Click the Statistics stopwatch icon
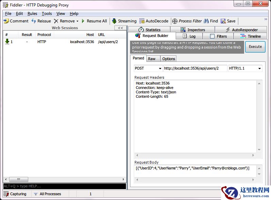271x200 pixels. tap(141, 30)
